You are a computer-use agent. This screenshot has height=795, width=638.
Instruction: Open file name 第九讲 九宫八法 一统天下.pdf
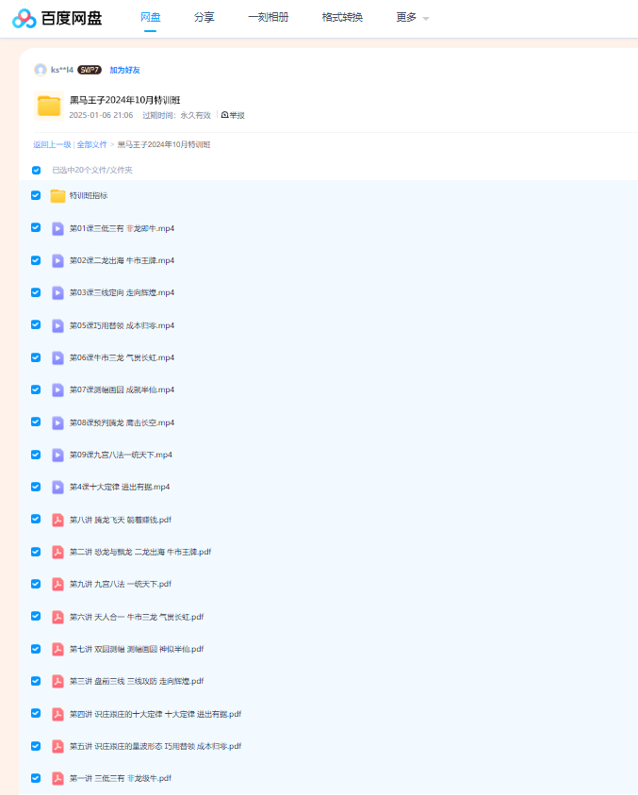[121, 585]
